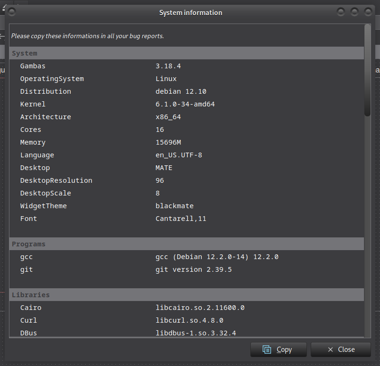Viewport: 380px width, 366px height.
Task: Select the Cairo library entry
Action: pyautogui.click(x=31, y=308)
